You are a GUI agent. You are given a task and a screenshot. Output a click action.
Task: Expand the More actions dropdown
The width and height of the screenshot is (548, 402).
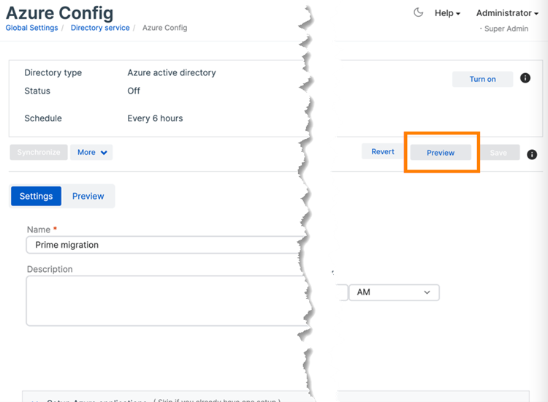point(91,152)
